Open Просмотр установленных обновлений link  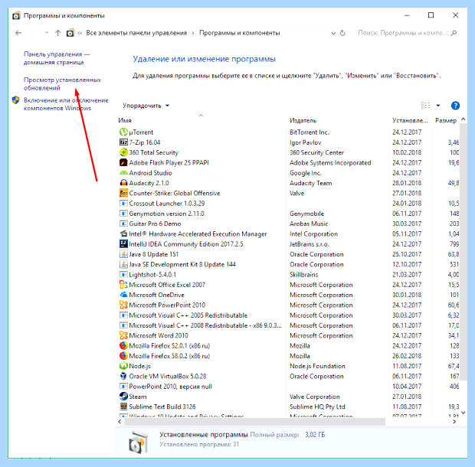[x=62, y=84]
